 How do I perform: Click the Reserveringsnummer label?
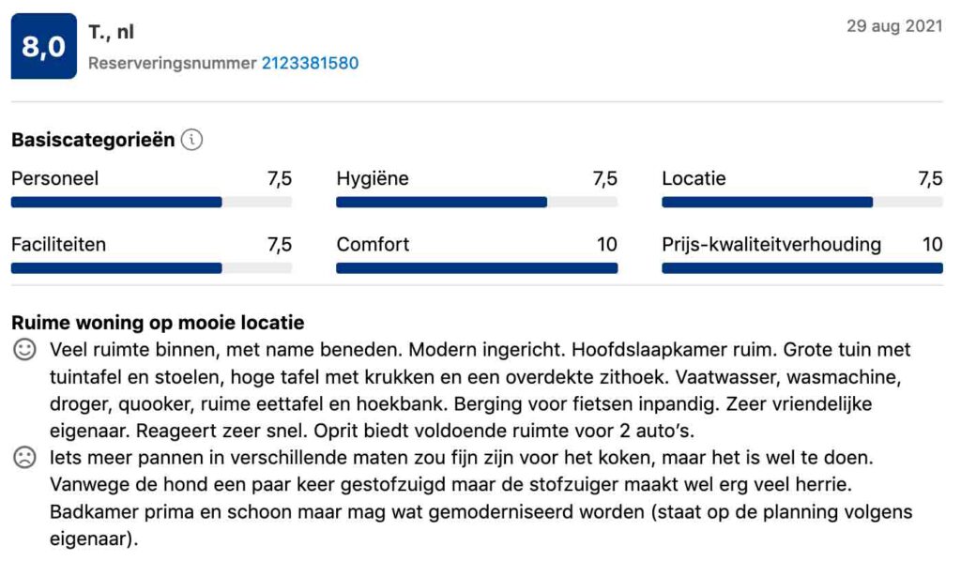172,63
